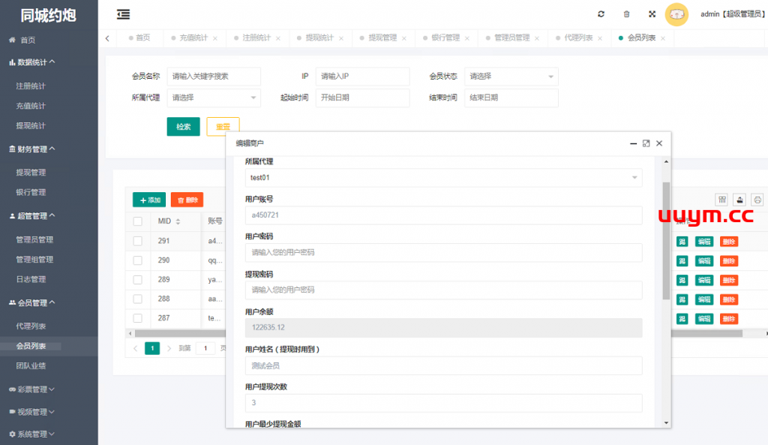This screenshot has height=445, width=768.
Task: Click the print icon above the table
Action: pyautogui.click(x=757, y=200)
